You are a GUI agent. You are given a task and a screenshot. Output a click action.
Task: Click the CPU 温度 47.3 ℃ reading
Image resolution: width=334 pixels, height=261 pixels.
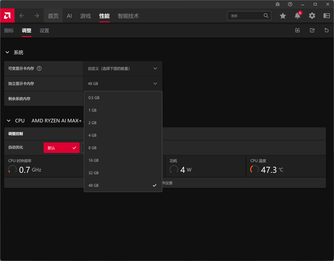(x=286, y=167)
